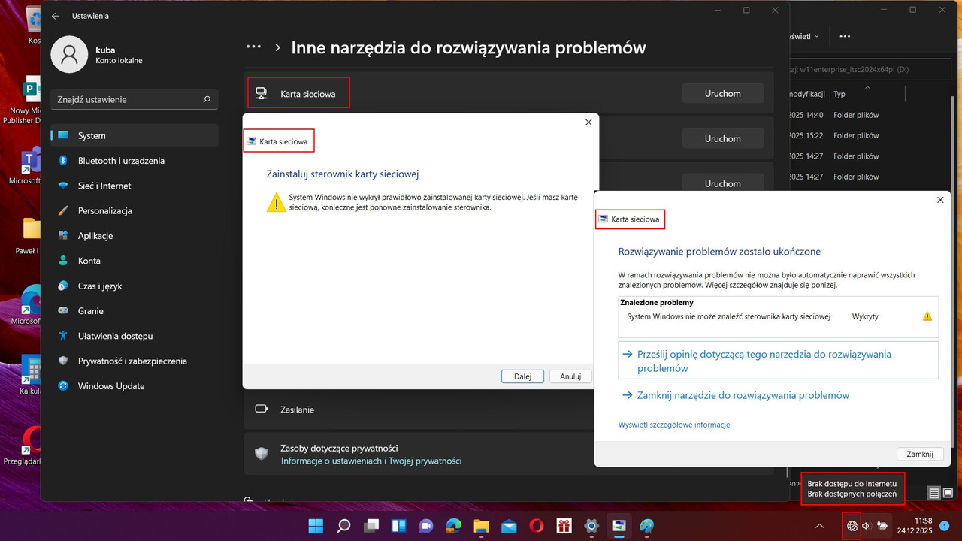
Task: Open Sieć i Internet category
Action: (x=135, y=186)
